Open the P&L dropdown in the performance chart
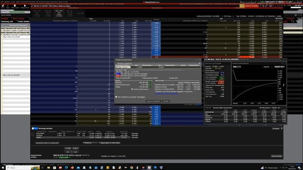 (237, 67)
